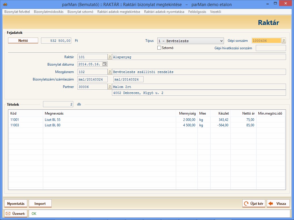294x220 pixels.
Task: Click the számlaszám field mal/20140324
Action: pyautogui.click(x=128, y=79)
